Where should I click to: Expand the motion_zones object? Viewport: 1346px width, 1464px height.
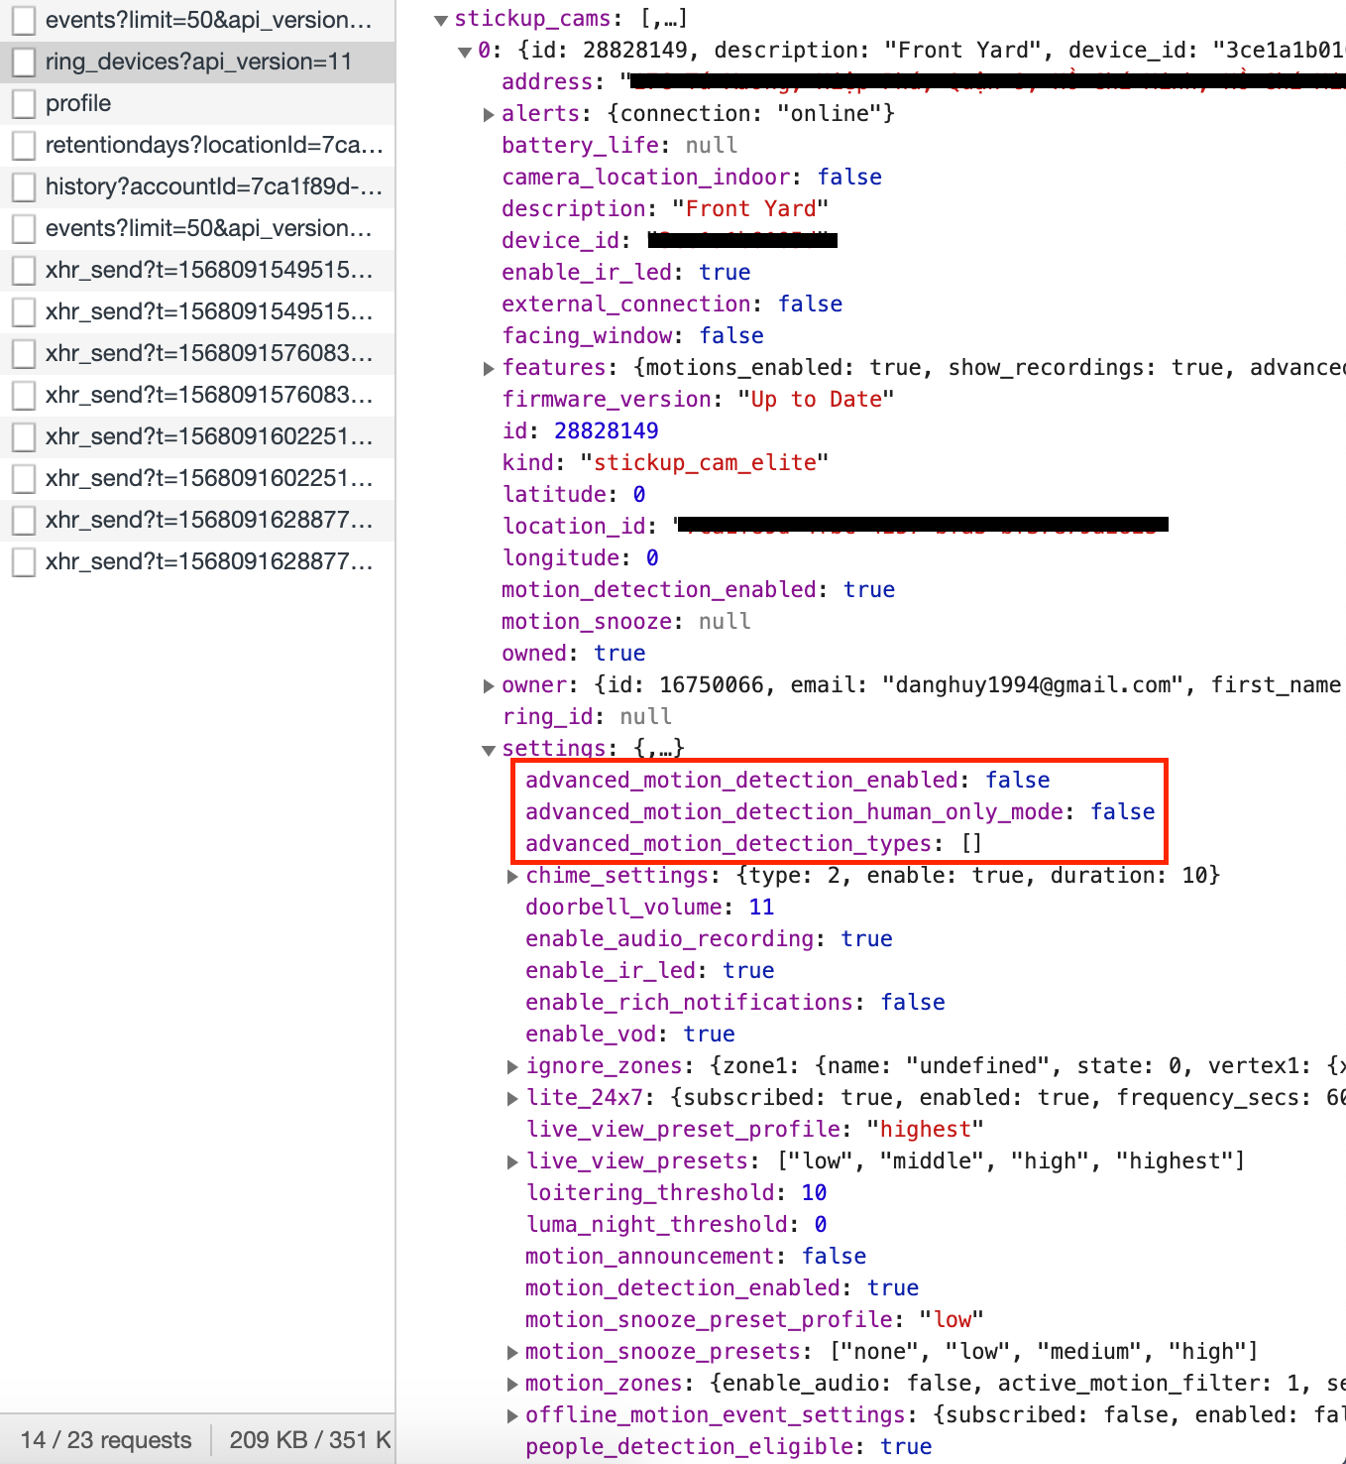[512, 1385]
